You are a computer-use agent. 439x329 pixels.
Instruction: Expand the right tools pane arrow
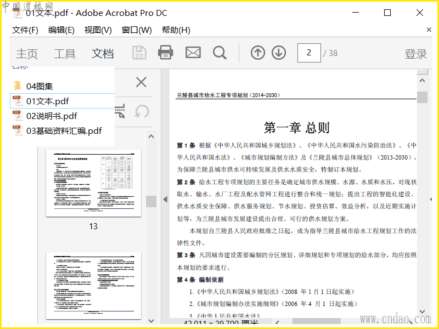click(431, 199)
